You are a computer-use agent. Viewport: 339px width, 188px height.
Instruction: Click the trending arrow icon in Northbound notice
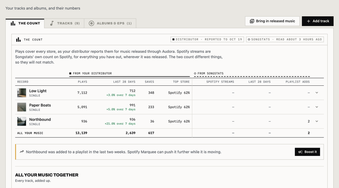point(21,152)
